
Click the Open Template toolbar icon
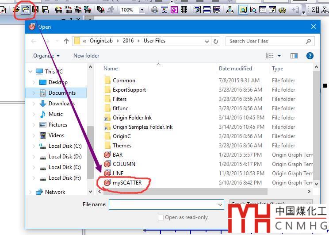(x=26, y=10)
